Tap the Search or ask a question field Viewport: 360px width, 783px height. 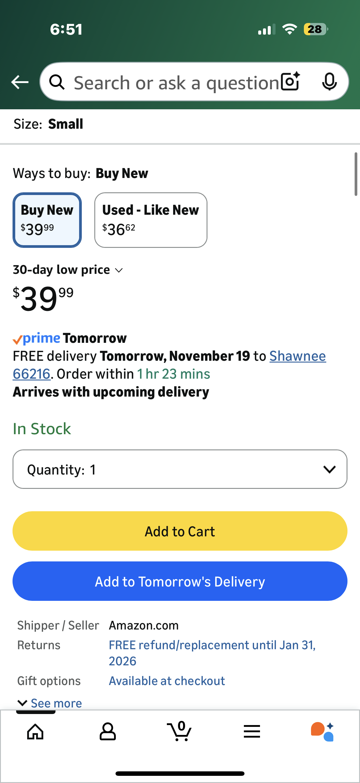tap(176, 83)
